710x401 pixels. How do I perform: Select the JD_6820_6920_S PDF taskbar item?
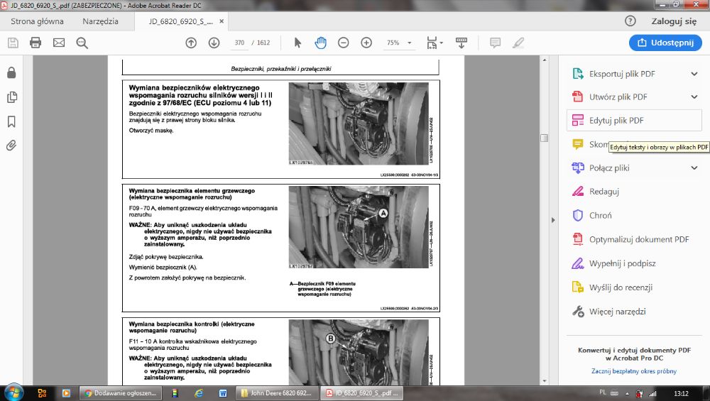(362, 393)
